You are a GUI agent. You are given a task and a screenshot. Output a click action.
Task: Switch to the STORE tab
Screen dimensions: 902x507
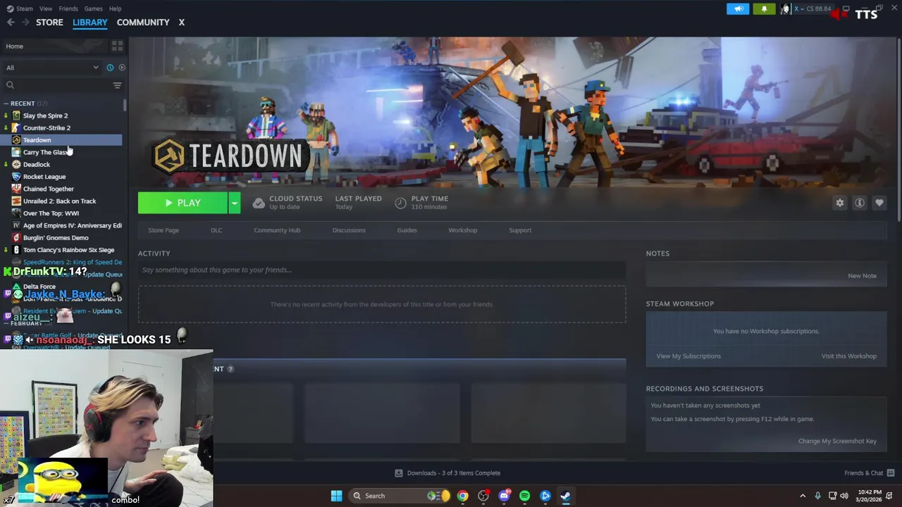[49, 23]
